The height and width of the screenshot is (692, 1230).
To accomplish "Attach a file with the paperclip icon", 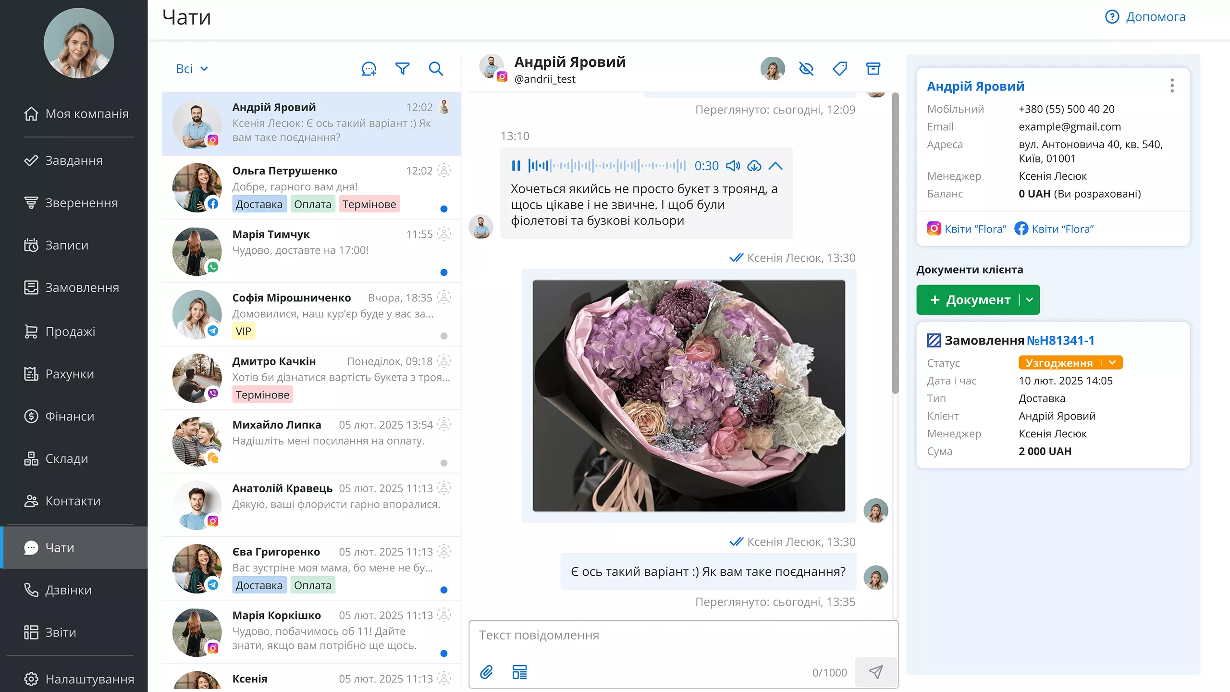I will pos(487,673).
